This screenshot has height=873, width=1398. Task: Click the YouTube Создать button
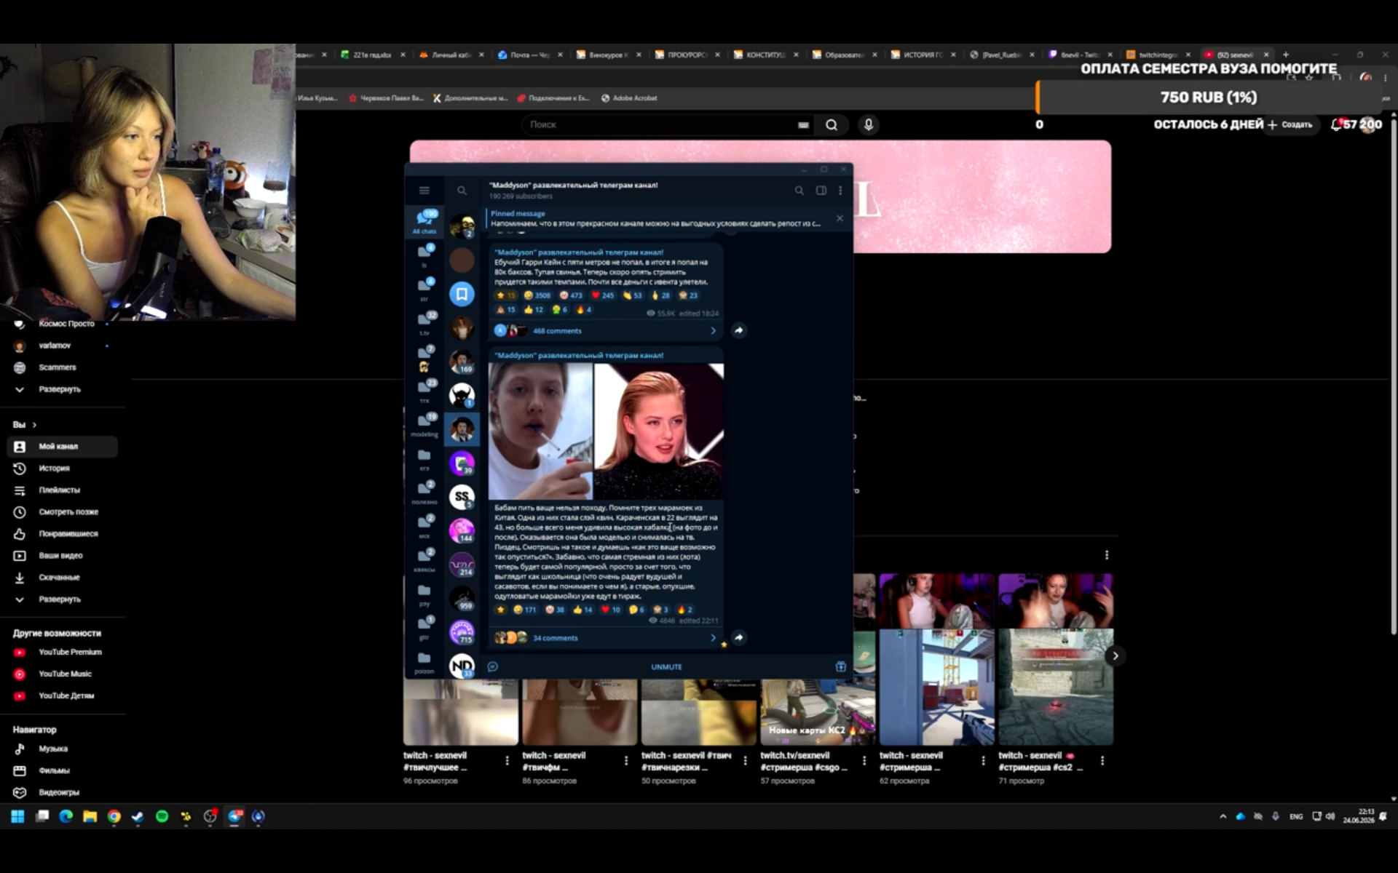pos(1290,124)
